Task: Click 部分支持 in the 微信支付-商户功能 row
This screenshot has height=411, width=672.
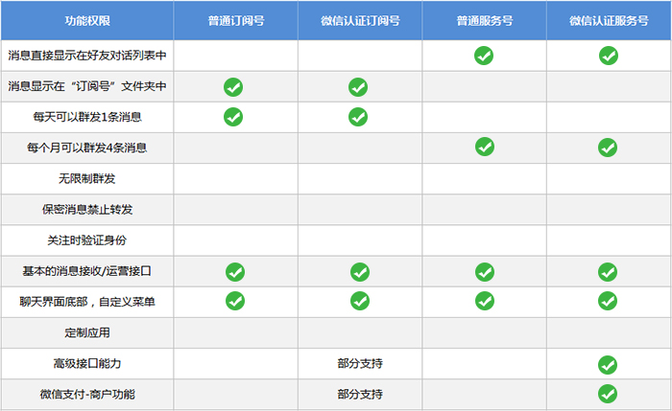Action: 360,394
